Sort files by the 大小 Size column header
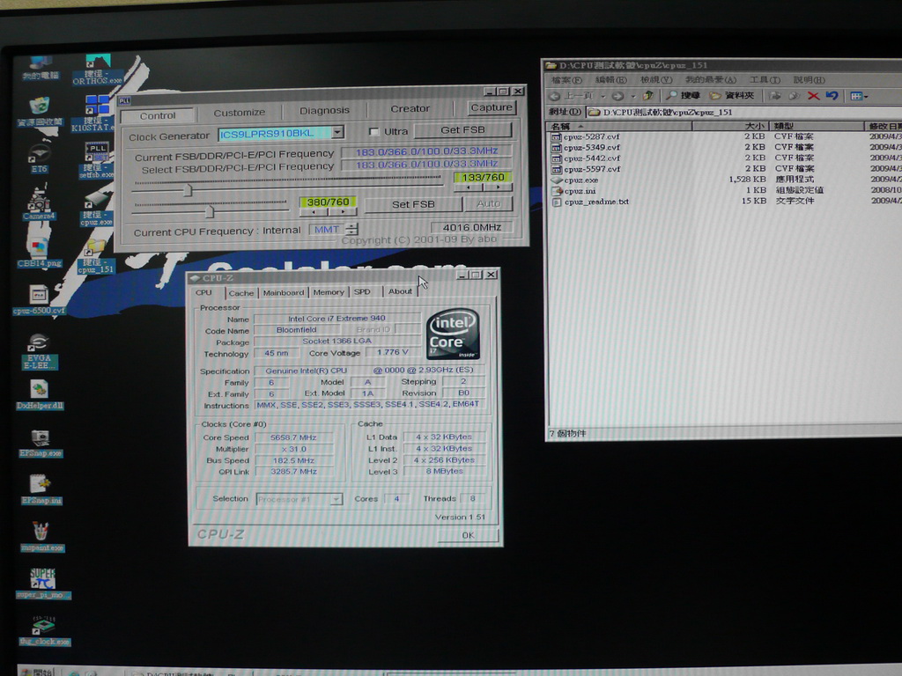The width and height of the screenshot is (902, 676). [730, 126]
